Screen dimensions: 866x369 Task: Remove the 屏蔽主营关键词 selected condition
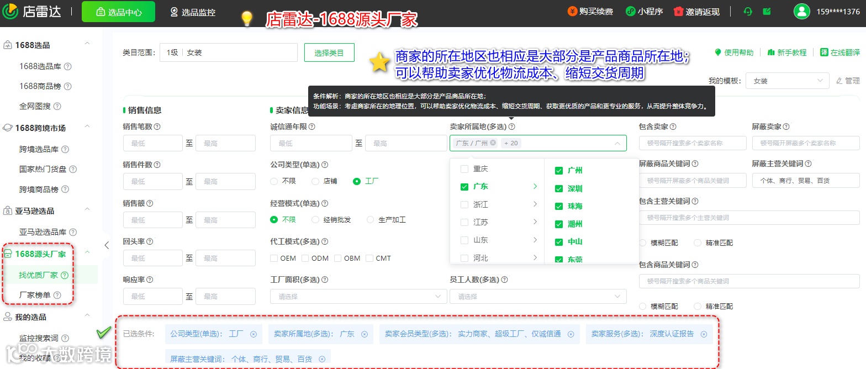coord(322,359)
